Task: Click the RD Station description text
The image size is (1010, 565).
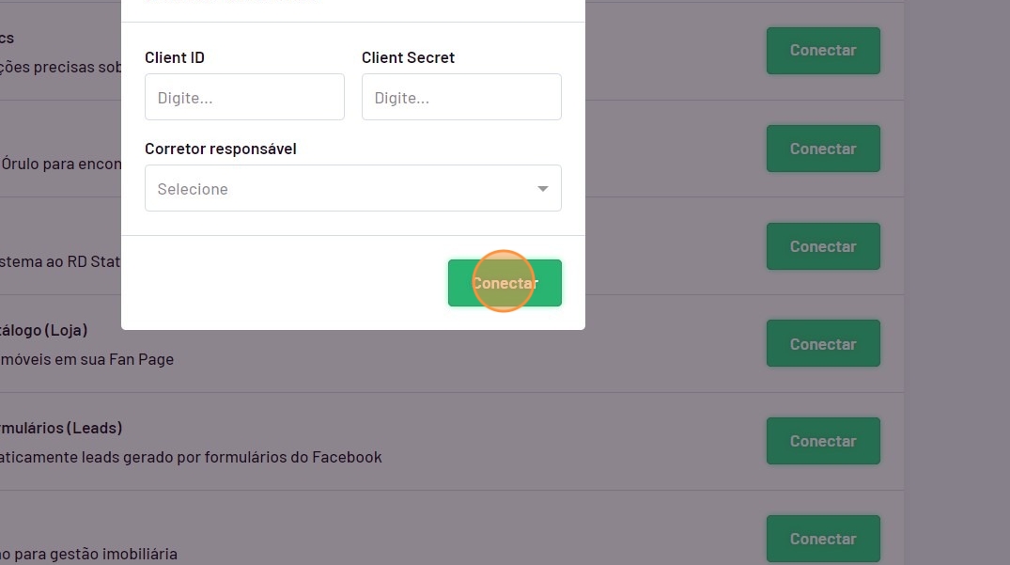Action: tap(61, 261)
